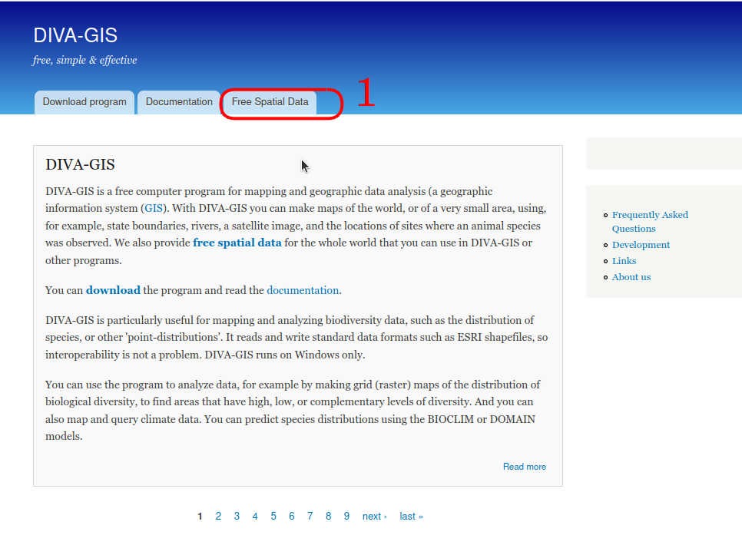Follow the bold 'free spatial data' link

coord(237,243)
